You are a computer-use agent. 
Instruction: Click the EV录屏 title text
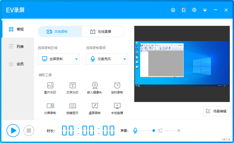click(x=15, y=10)
